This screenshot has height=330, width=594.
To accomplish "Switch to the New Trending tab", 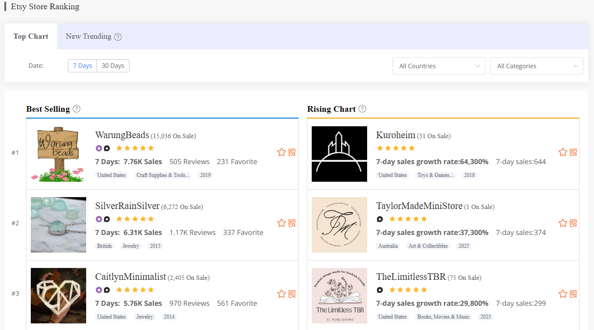I will click(88, 36).
